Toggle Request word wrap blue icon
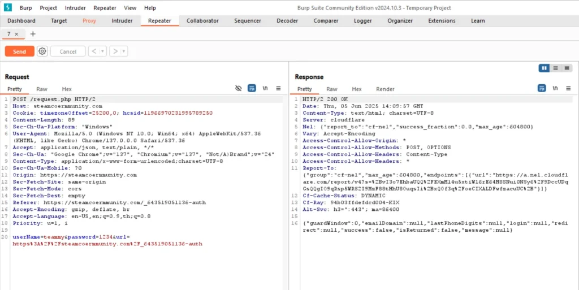Screen dimensions: 579x290 (252, 88)
